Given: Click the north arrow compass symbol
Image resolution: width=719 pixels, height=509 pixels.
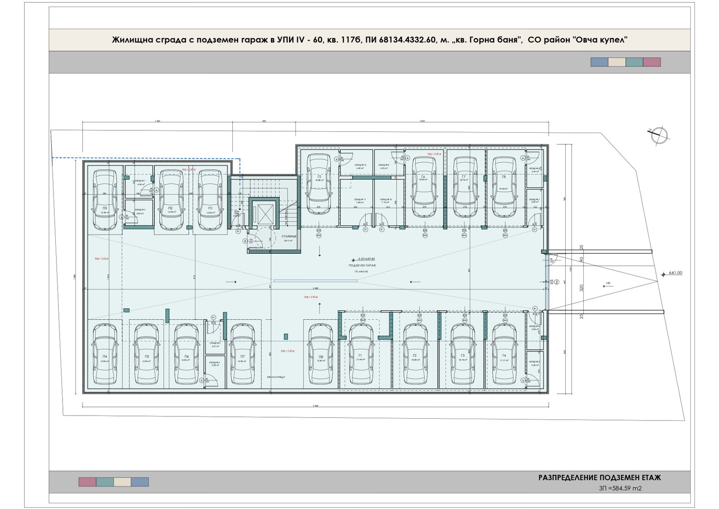Looking at the screenshot, I should (659, 135).
